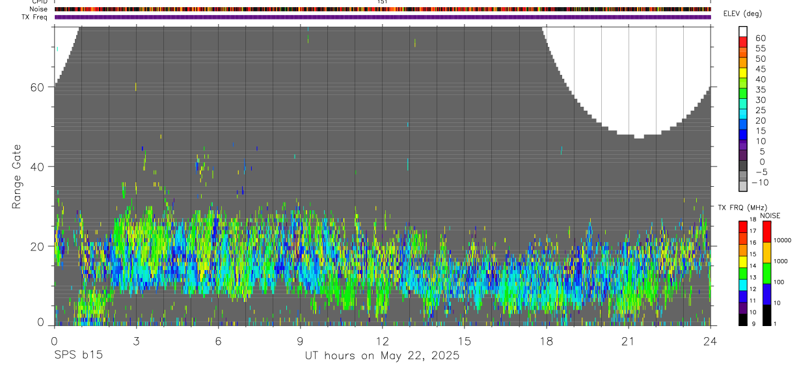The image size is (799, 369).
Task: Click the 30 label on ELEV scale
Action: pyautogui.click(x=760, y=100)
